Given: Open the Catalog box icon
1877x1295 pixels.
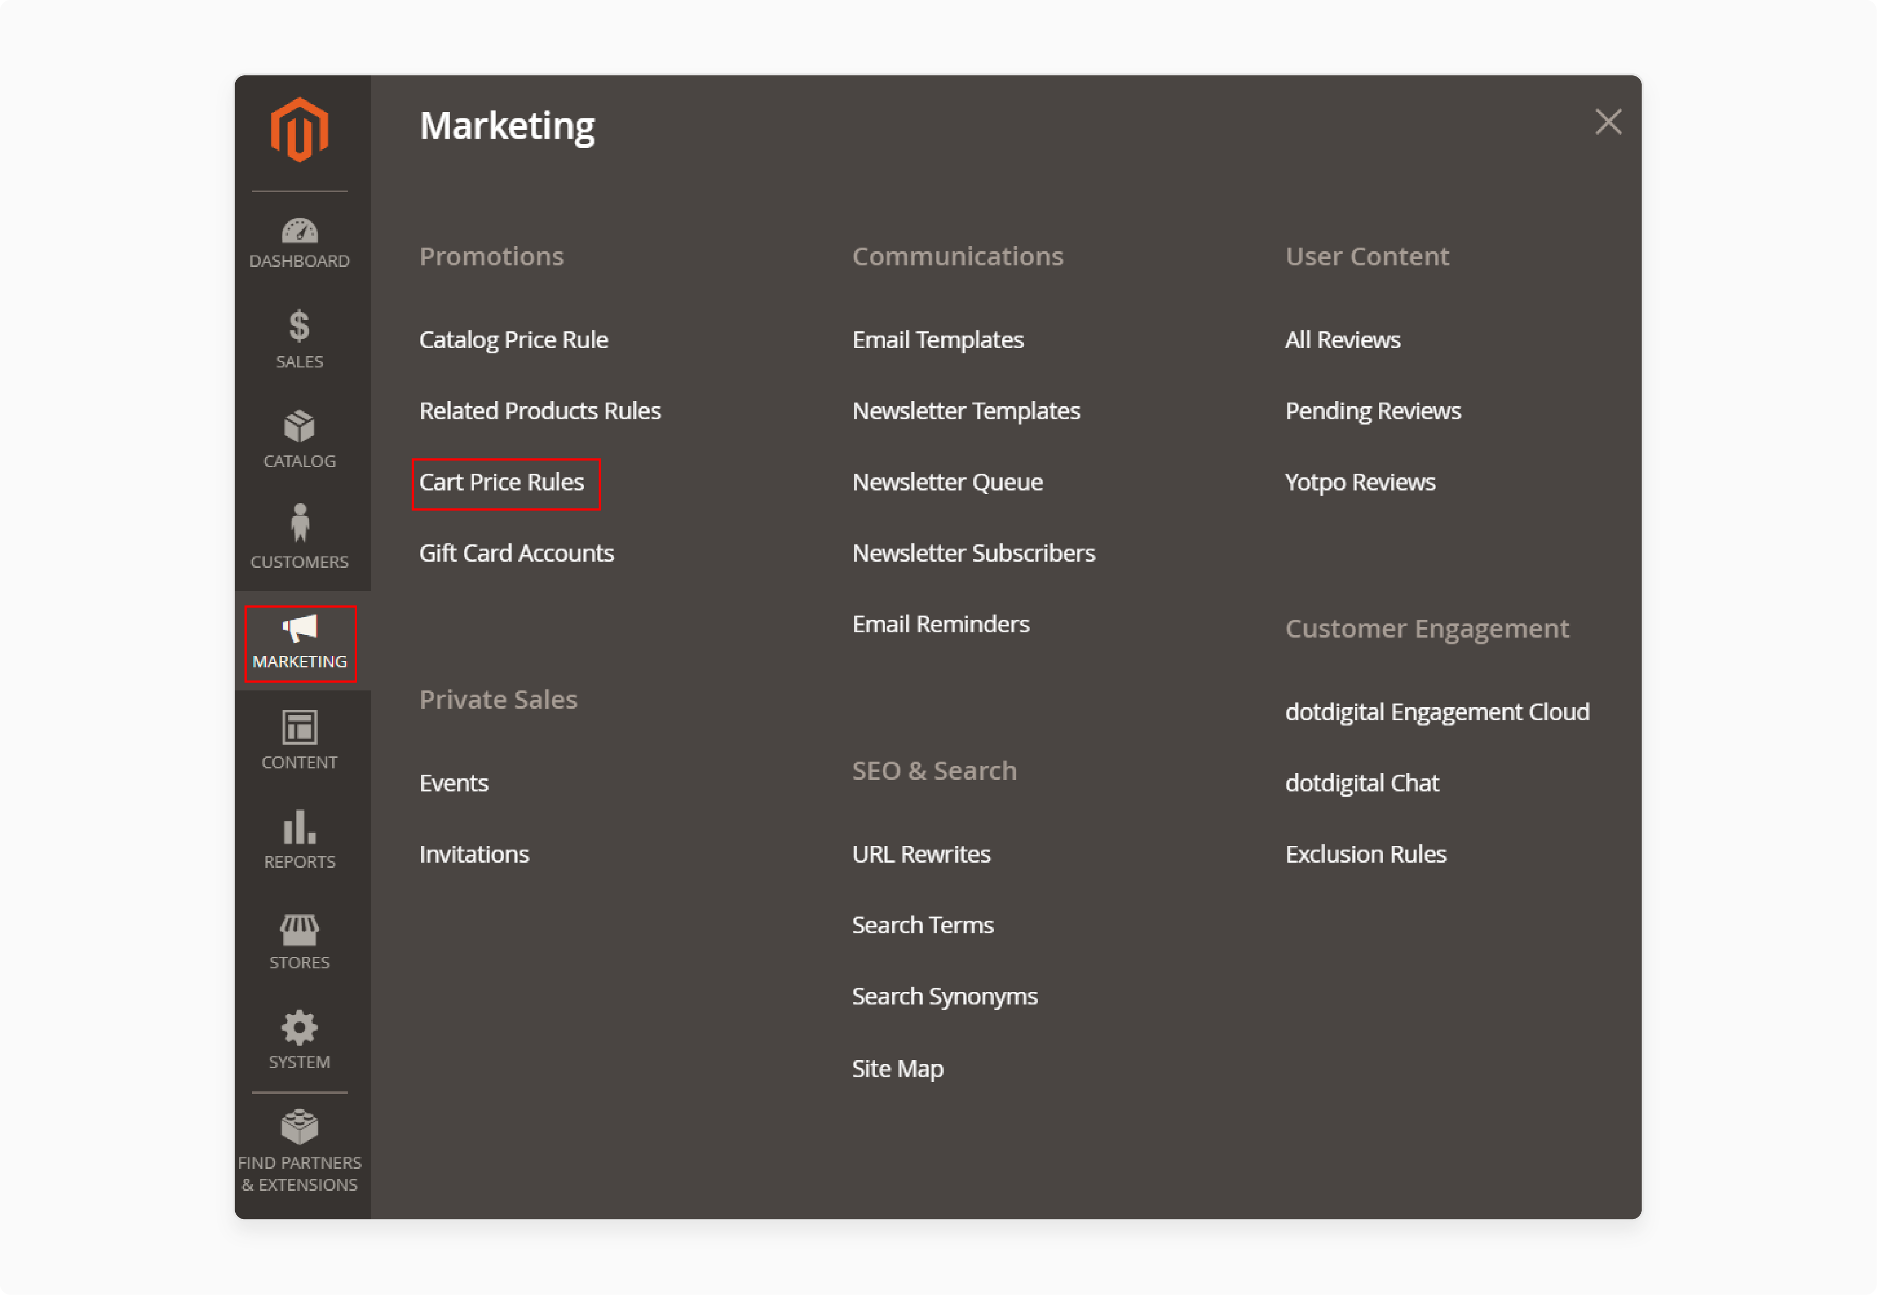Looking at the screenshot, I should [299, 427].
